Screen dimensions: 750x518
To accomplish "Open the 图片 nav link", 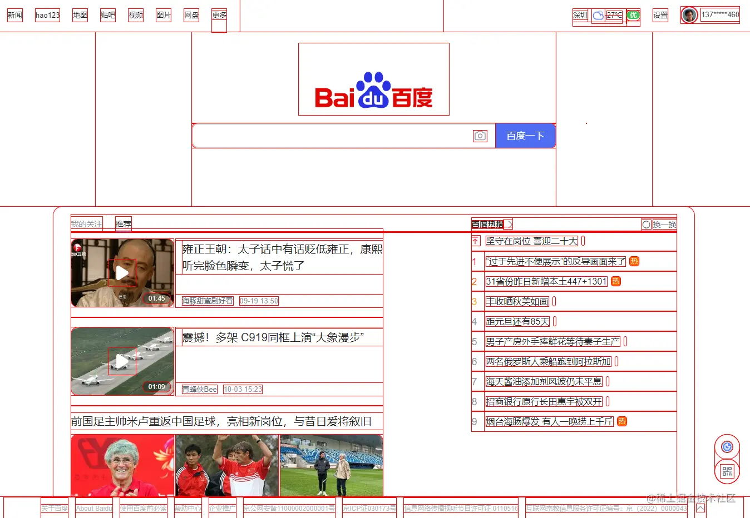I will pos(164,15).
